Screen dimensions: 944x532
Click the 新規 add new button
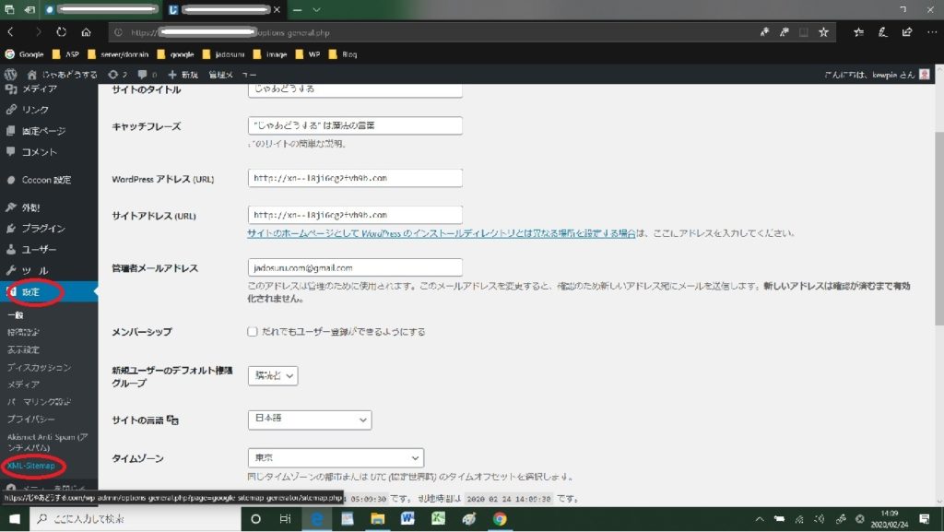(183, 74)
